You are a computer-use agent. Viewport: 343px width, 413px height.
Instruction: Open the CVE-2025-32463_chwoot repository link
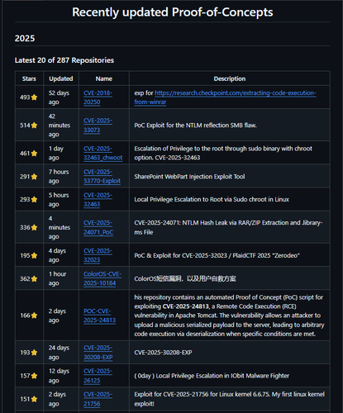coord(103,153)
